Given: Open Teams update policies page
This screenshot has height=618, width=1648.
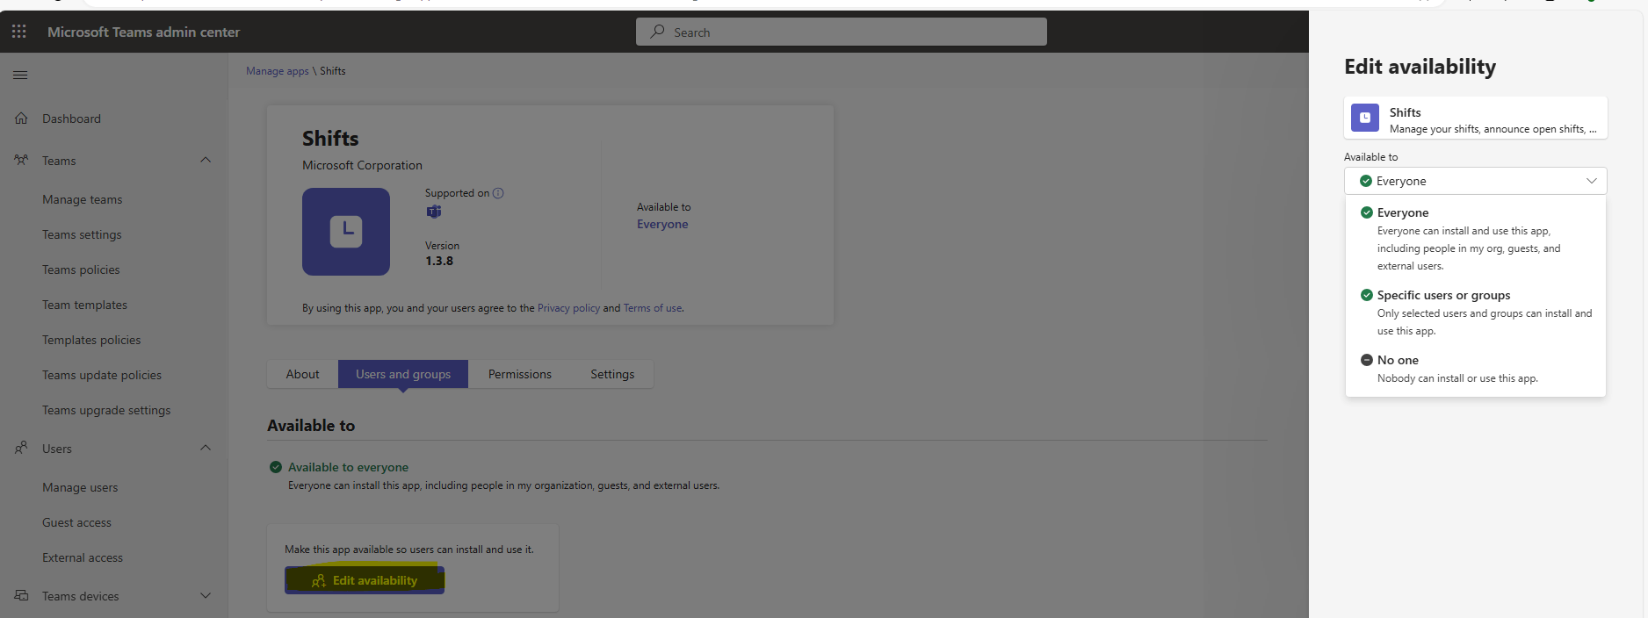Looking at the screenshot, I should (102, 375).
